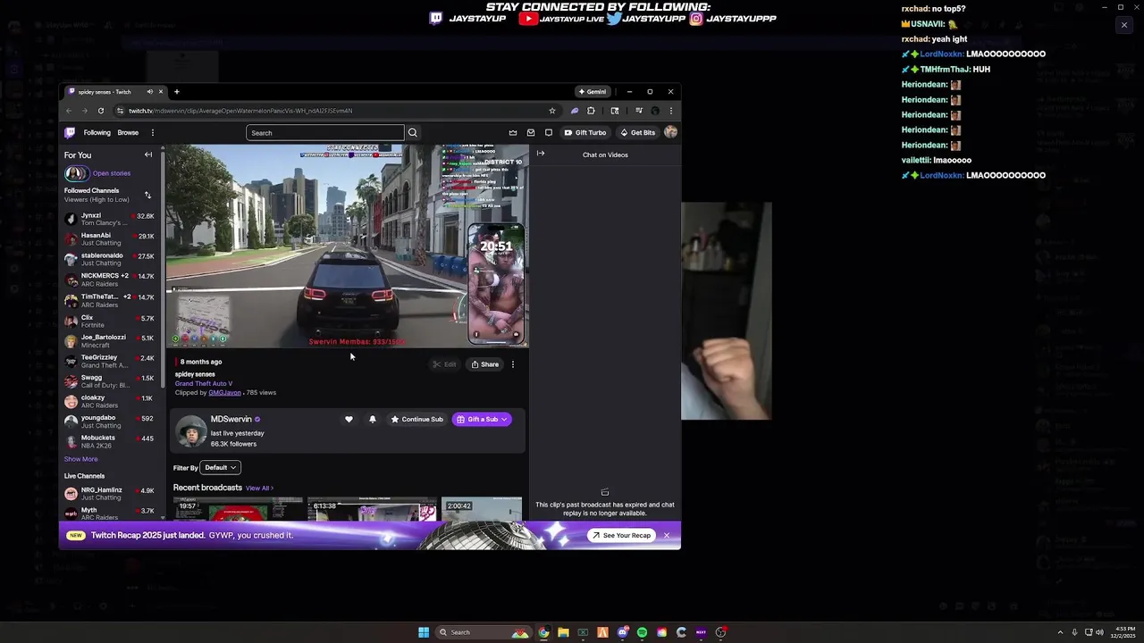
Task: Play the clip video player
Action: 348,246
